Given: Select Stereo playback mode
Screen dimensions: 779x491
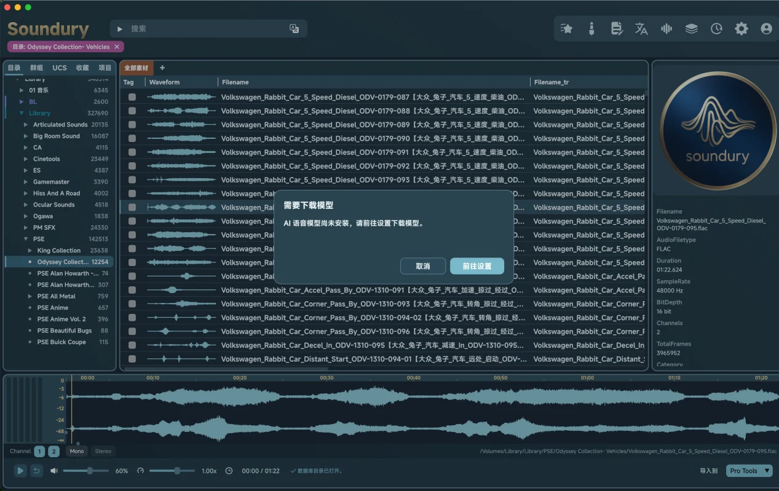Looking at the screenshot, I should (x=103, y=451).
